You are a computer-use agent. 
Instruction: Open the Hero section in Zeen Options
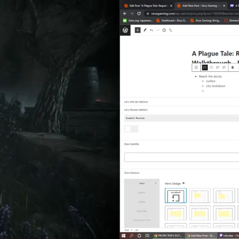point(142,183)
